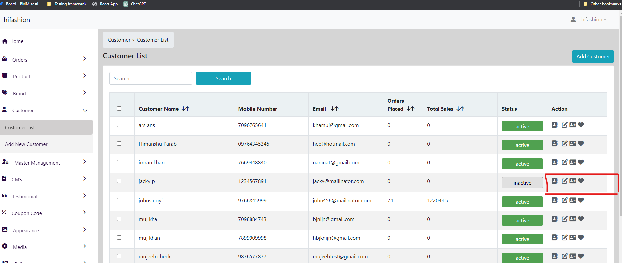Open the Testing framework bookmark

[67, 4]
